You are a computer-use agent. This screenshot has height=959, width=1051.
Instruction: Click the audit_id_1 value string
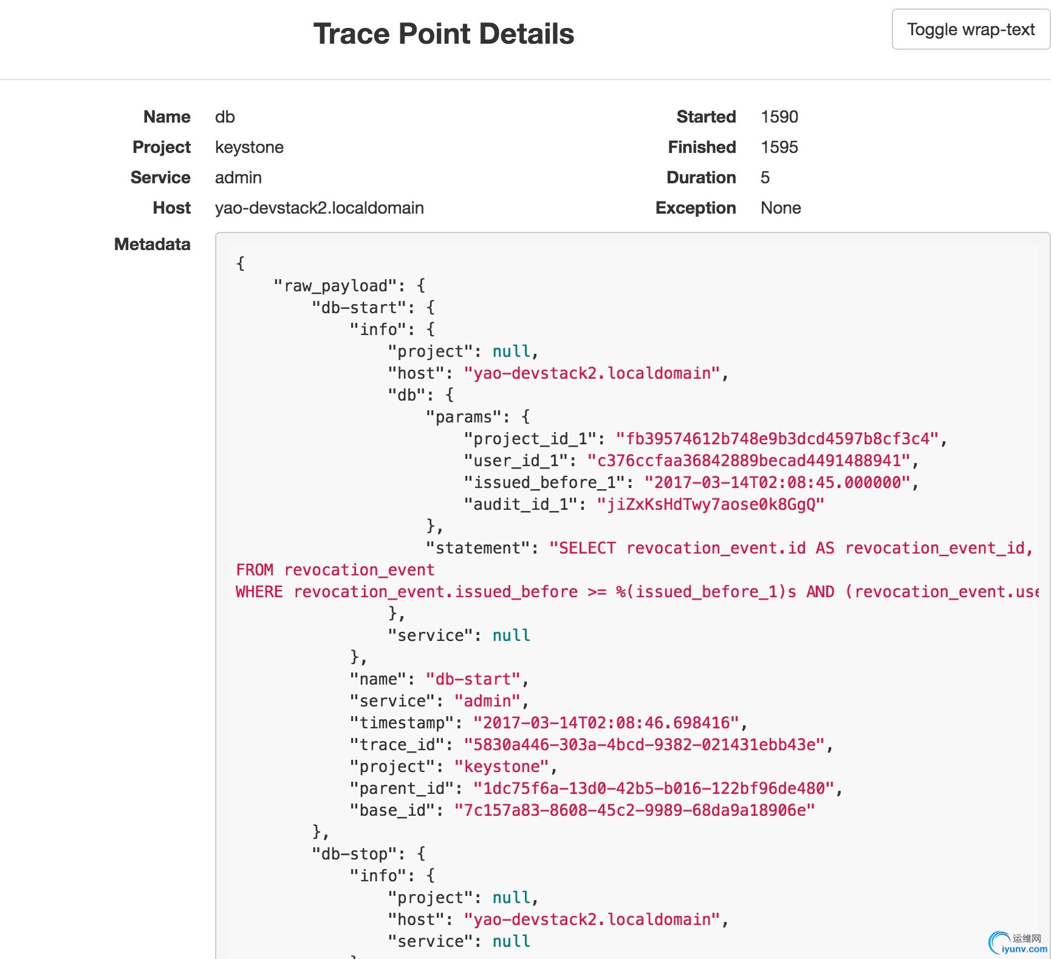(710, 504)
